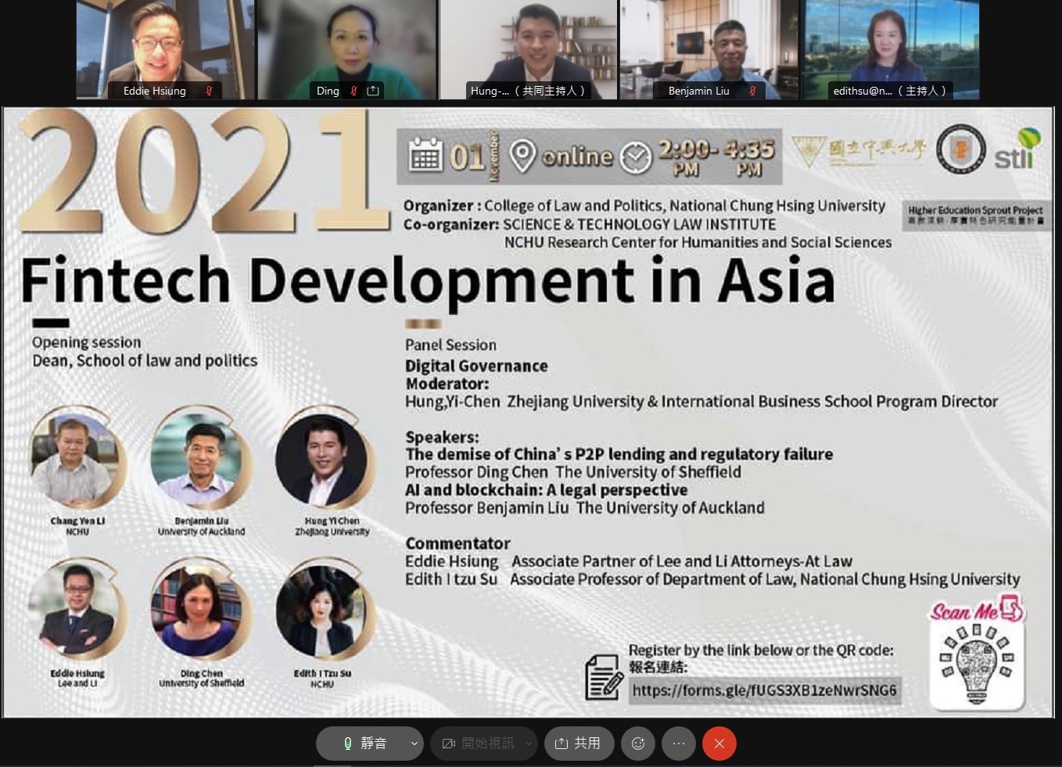Image resolution: width=1062 pixels, height=767 pixels.
Task: Click the registration form document icon
Action: point(604,677)
